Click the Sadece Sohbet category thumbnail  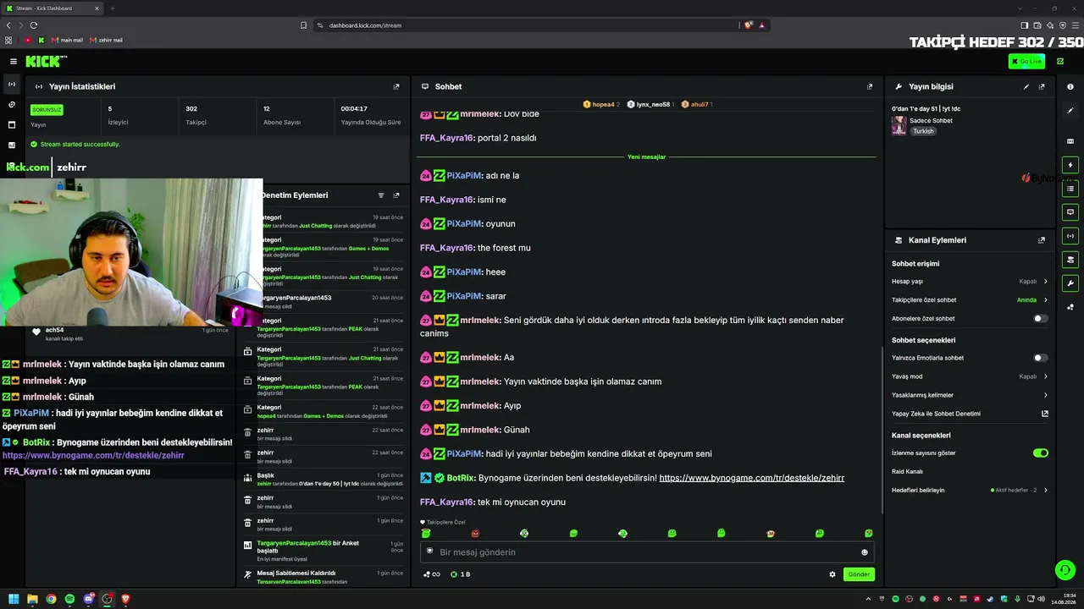[x=899, y=125]
